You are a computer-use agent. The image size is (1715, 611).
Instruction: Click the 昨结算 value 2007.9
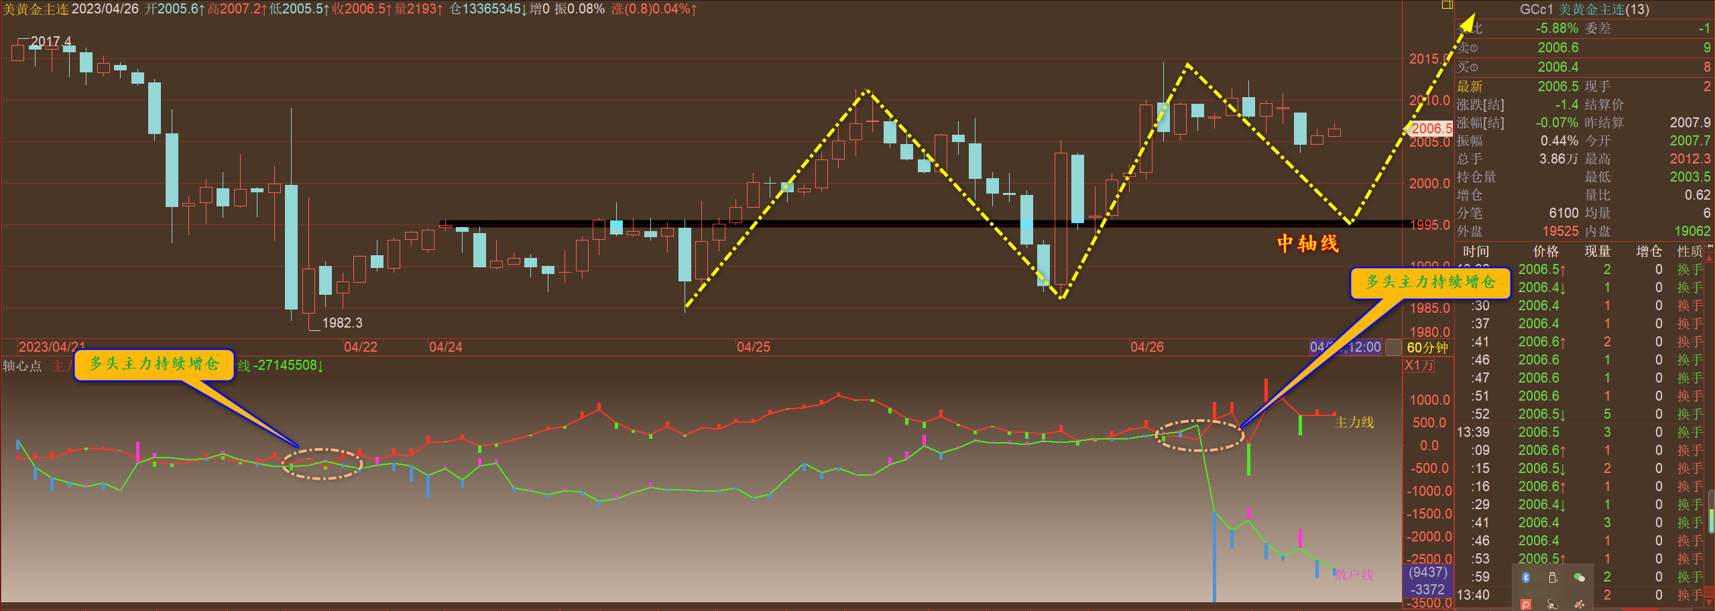[x=1690, y=123]
